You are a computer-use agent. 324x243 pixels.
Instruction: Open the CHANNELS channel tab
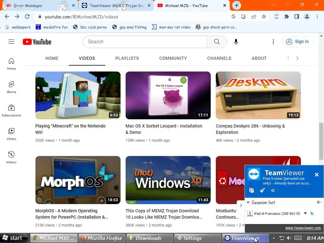tap(219, 58)
